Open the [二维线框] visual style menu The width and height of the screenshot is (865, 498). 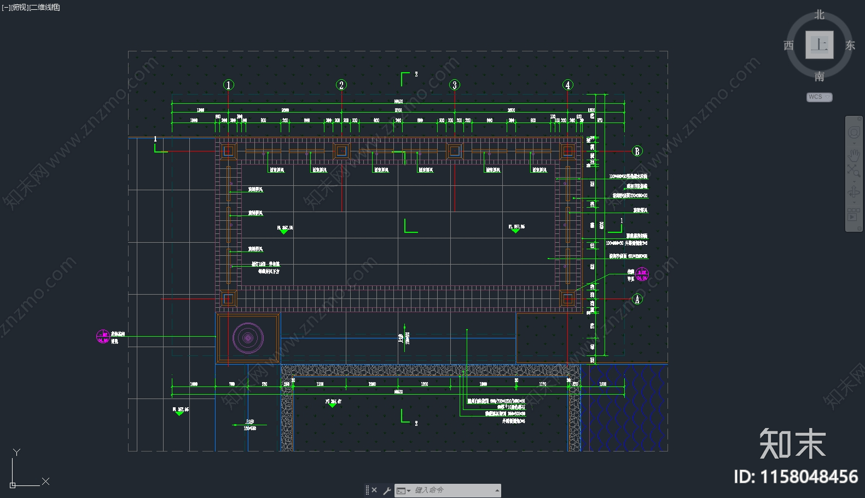[45, 7]
